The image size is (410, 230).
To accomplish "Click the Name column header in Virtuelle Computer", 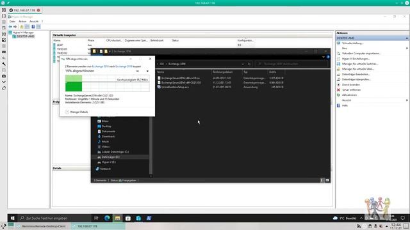I will 57,40.
